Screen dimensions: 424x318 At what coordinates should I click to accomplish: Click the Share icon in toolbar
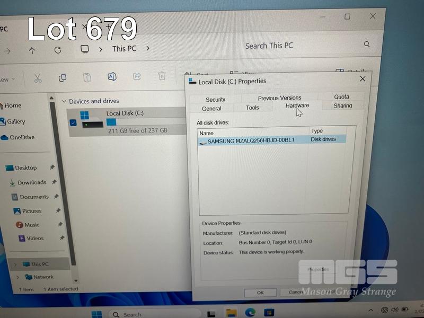click(137, 76)
